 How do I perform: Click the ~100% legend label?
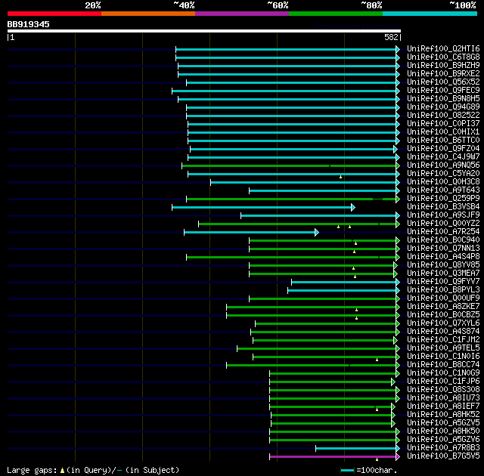coord(463,5)
